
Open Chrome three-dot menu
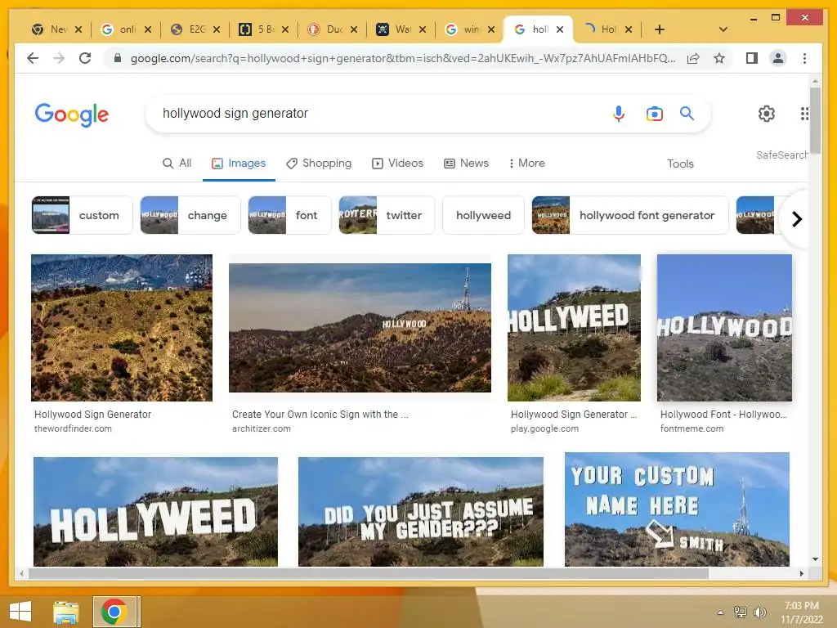(x=804, y=58)
